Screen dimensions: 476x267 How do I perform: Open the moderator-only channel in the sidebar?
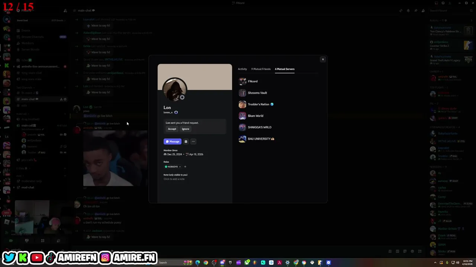tap(32, 181)
